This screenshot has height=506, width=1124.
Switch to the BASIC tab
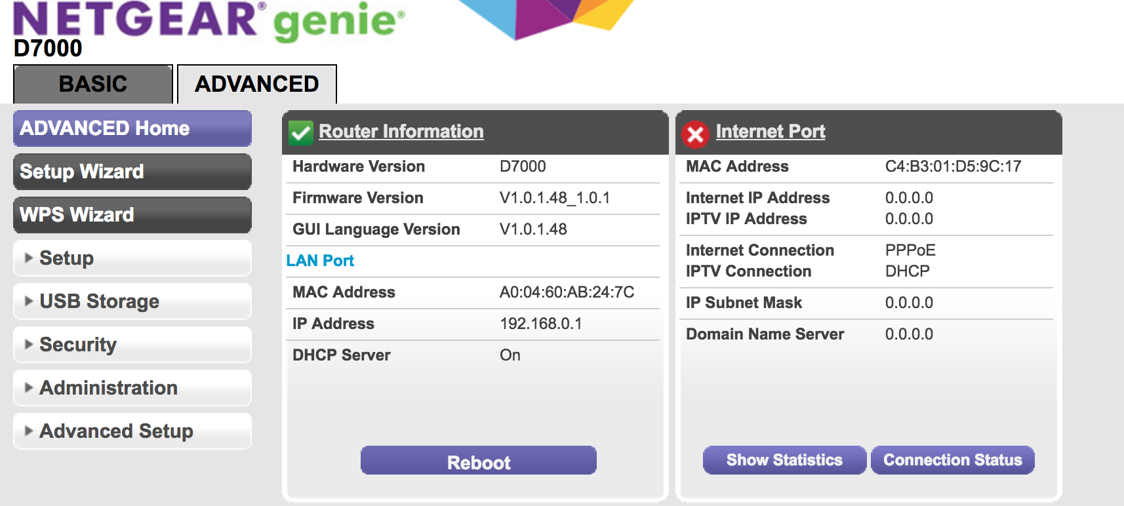[x=93, y=84]
